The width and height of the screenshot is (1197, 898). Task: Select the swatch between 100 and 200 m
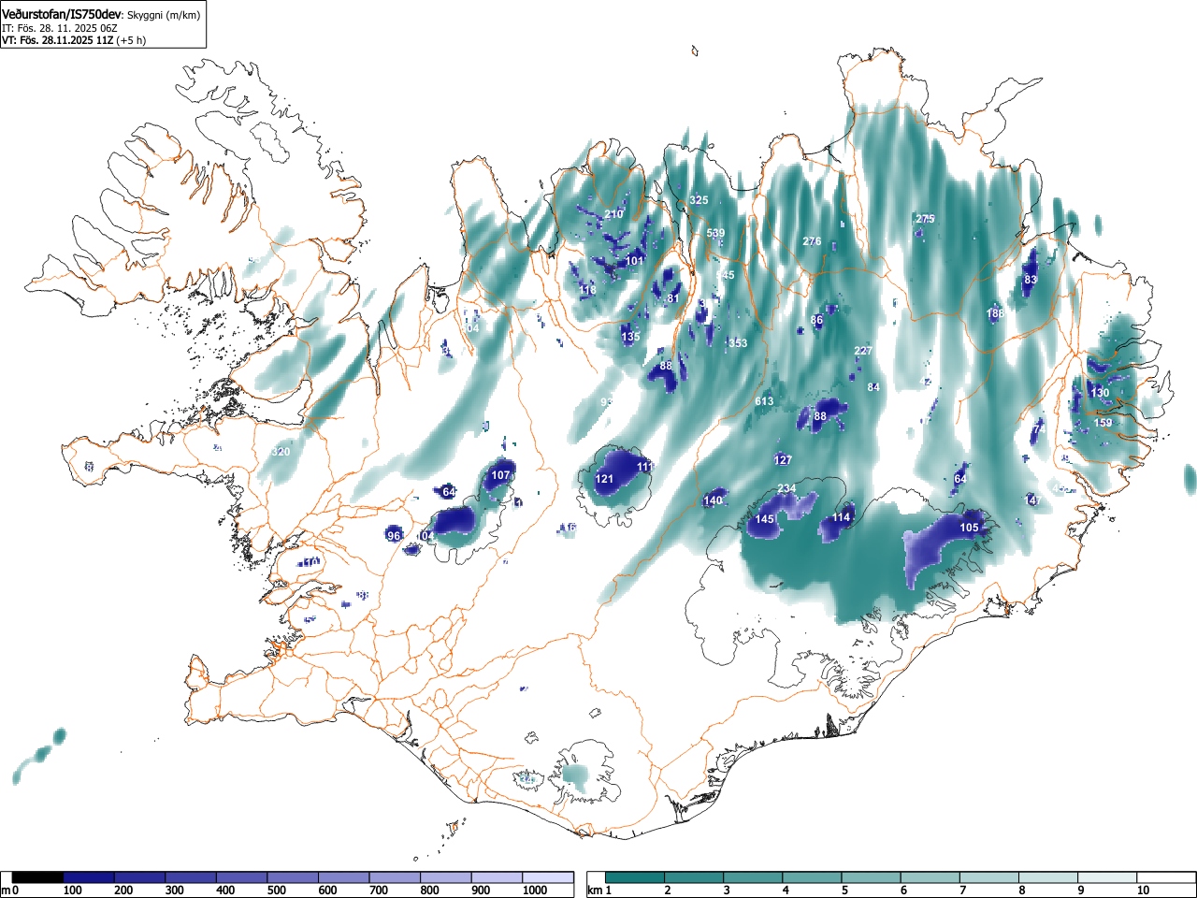pos(89,877)
